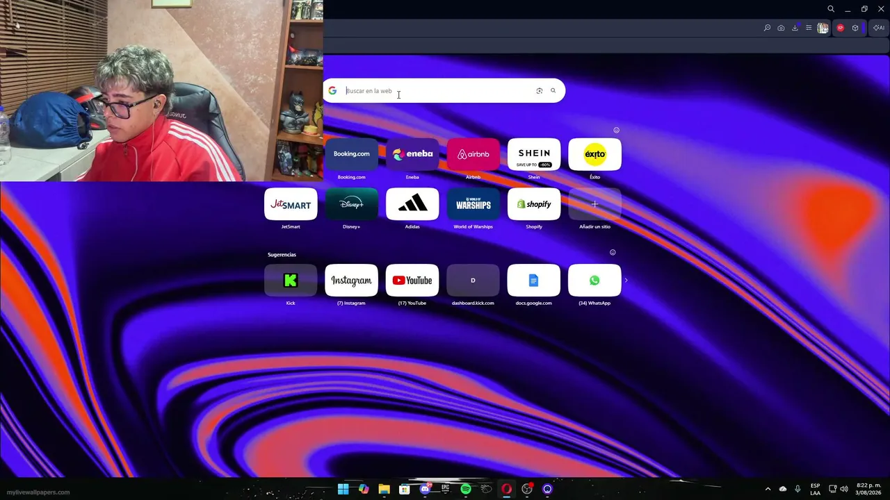Open the WhatsApp suggestion tile
The image size is (890, 500).
pyautogui.click(x=594, y=281)
